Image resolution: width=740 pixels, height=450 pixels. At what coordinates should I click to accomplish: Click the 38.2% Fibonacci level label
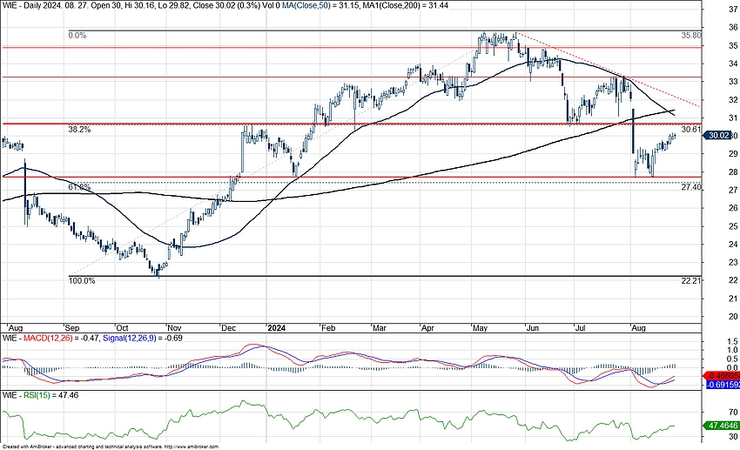point(80,129)
